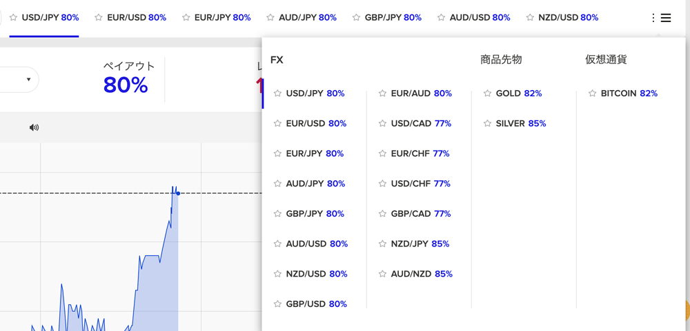Viewport: 690px width, 331px height.
Task: Switch to the GBP/JPY 80% tab
Action: (x=393, y=18)
